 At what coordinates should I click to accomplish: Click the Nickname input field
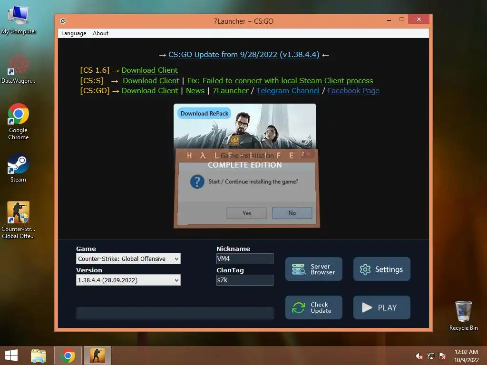pyautogui.click(x=245, y=259)
